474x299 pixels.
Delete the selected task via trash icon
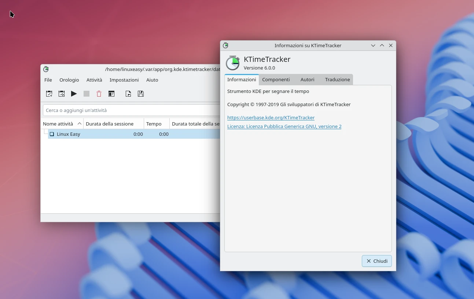click(x=99, y=94)
